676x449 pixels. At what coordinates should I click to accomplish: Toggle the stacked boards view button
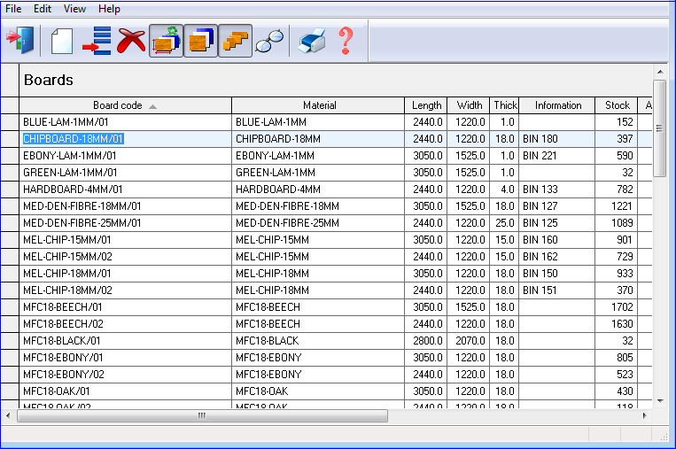point(201,41)
